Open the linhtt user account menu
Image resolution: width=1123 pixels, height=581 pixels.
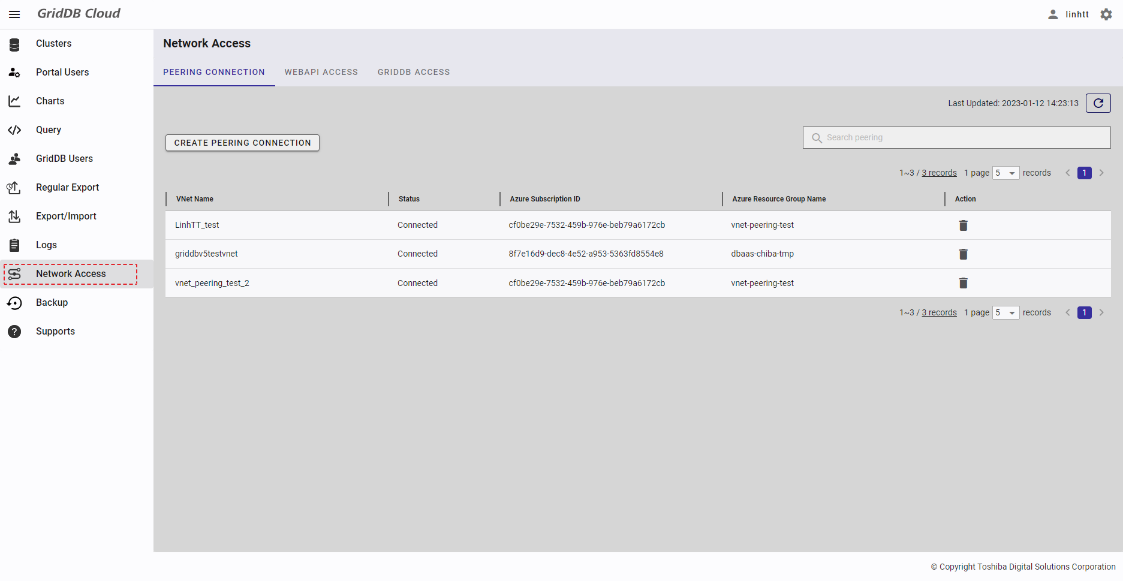(x=1068, y=14)
